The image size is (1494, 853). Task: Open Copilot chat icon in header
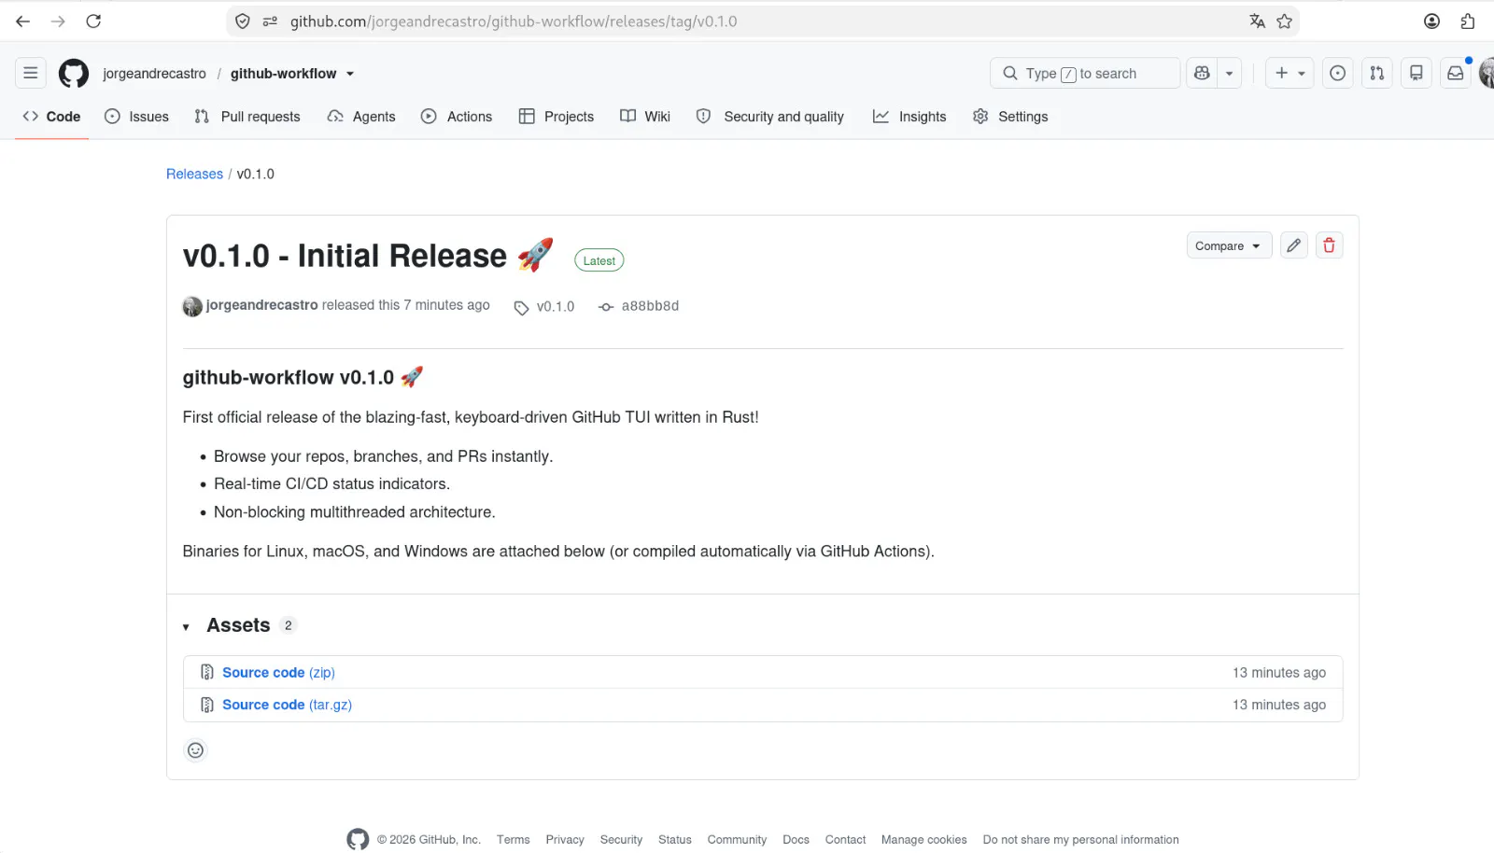[1202, 73]
